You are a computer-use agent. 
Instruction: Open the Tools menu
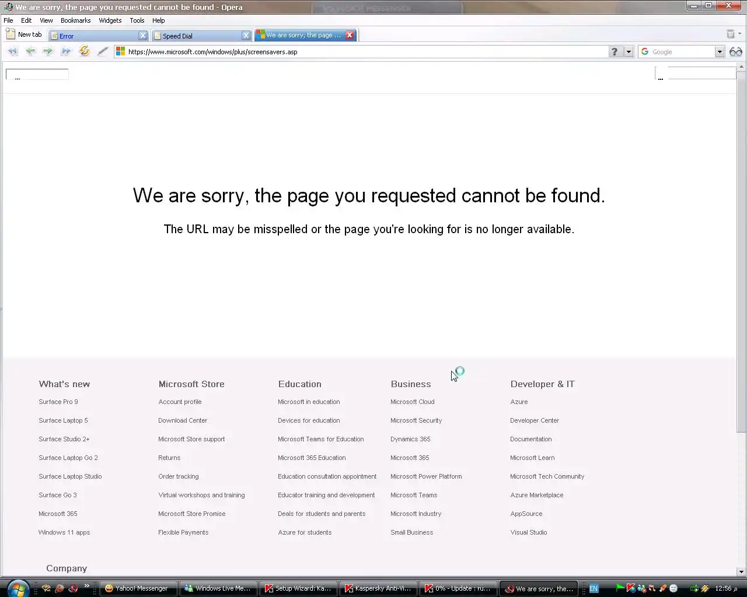137,20
